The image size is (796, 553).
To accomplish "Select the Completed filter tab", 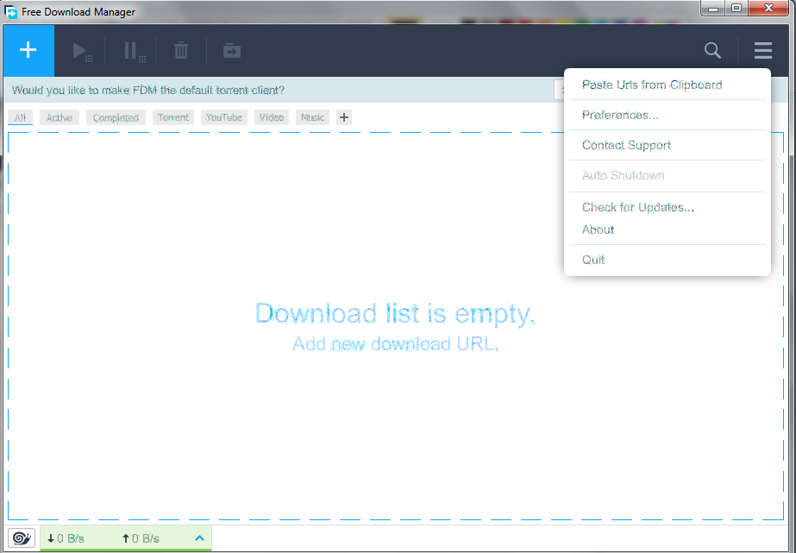I will click(116, 117).
